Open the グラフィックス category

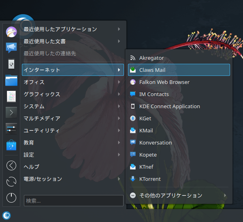click(x=73, y=94)
